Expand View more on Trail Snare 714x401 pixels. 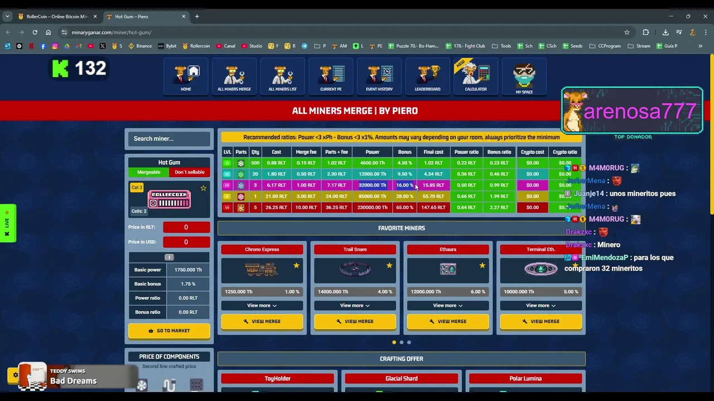[x=355, y=305]
